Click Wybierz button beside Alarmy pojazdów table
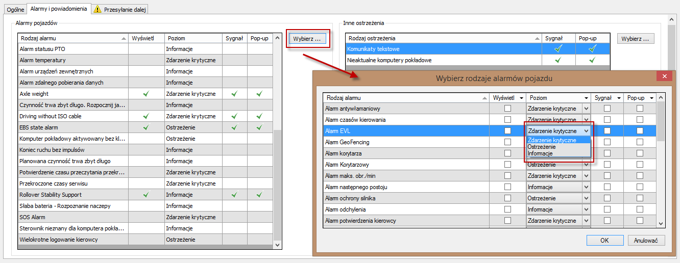The width and height of the screenshot is (680, 263). (x=306, y=39)
